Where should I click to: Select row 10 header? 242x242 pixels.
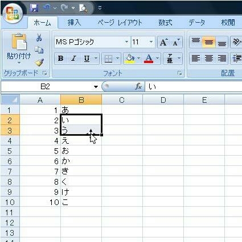coord(10,202)
